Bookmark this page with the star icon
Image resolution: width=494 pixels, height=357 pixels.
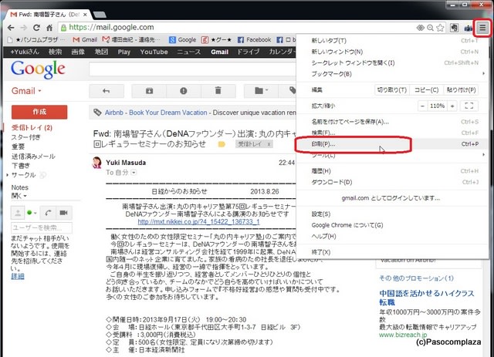440,28
